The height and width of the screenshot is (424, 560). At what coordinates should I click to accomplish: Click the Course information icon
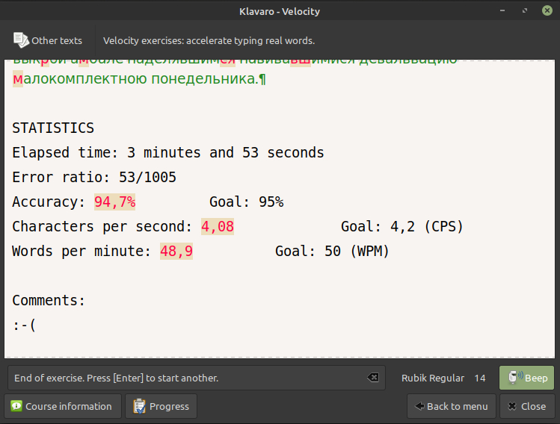click(x=16, y=406)
